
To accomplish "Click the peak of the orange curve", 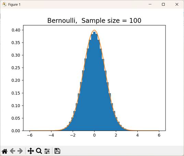I will click(x=94, y=30).
